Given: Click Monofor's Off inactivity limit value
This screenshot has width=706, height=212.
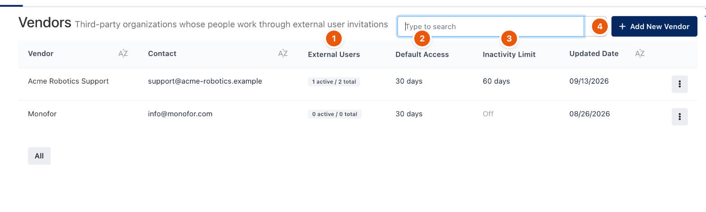Looking at the screenshot, I should 488,114.
